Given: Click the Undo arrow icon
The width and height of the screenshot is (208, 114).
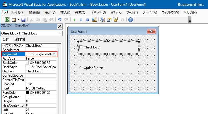Looking at the screenshot, I should click(x=59, y=20).
